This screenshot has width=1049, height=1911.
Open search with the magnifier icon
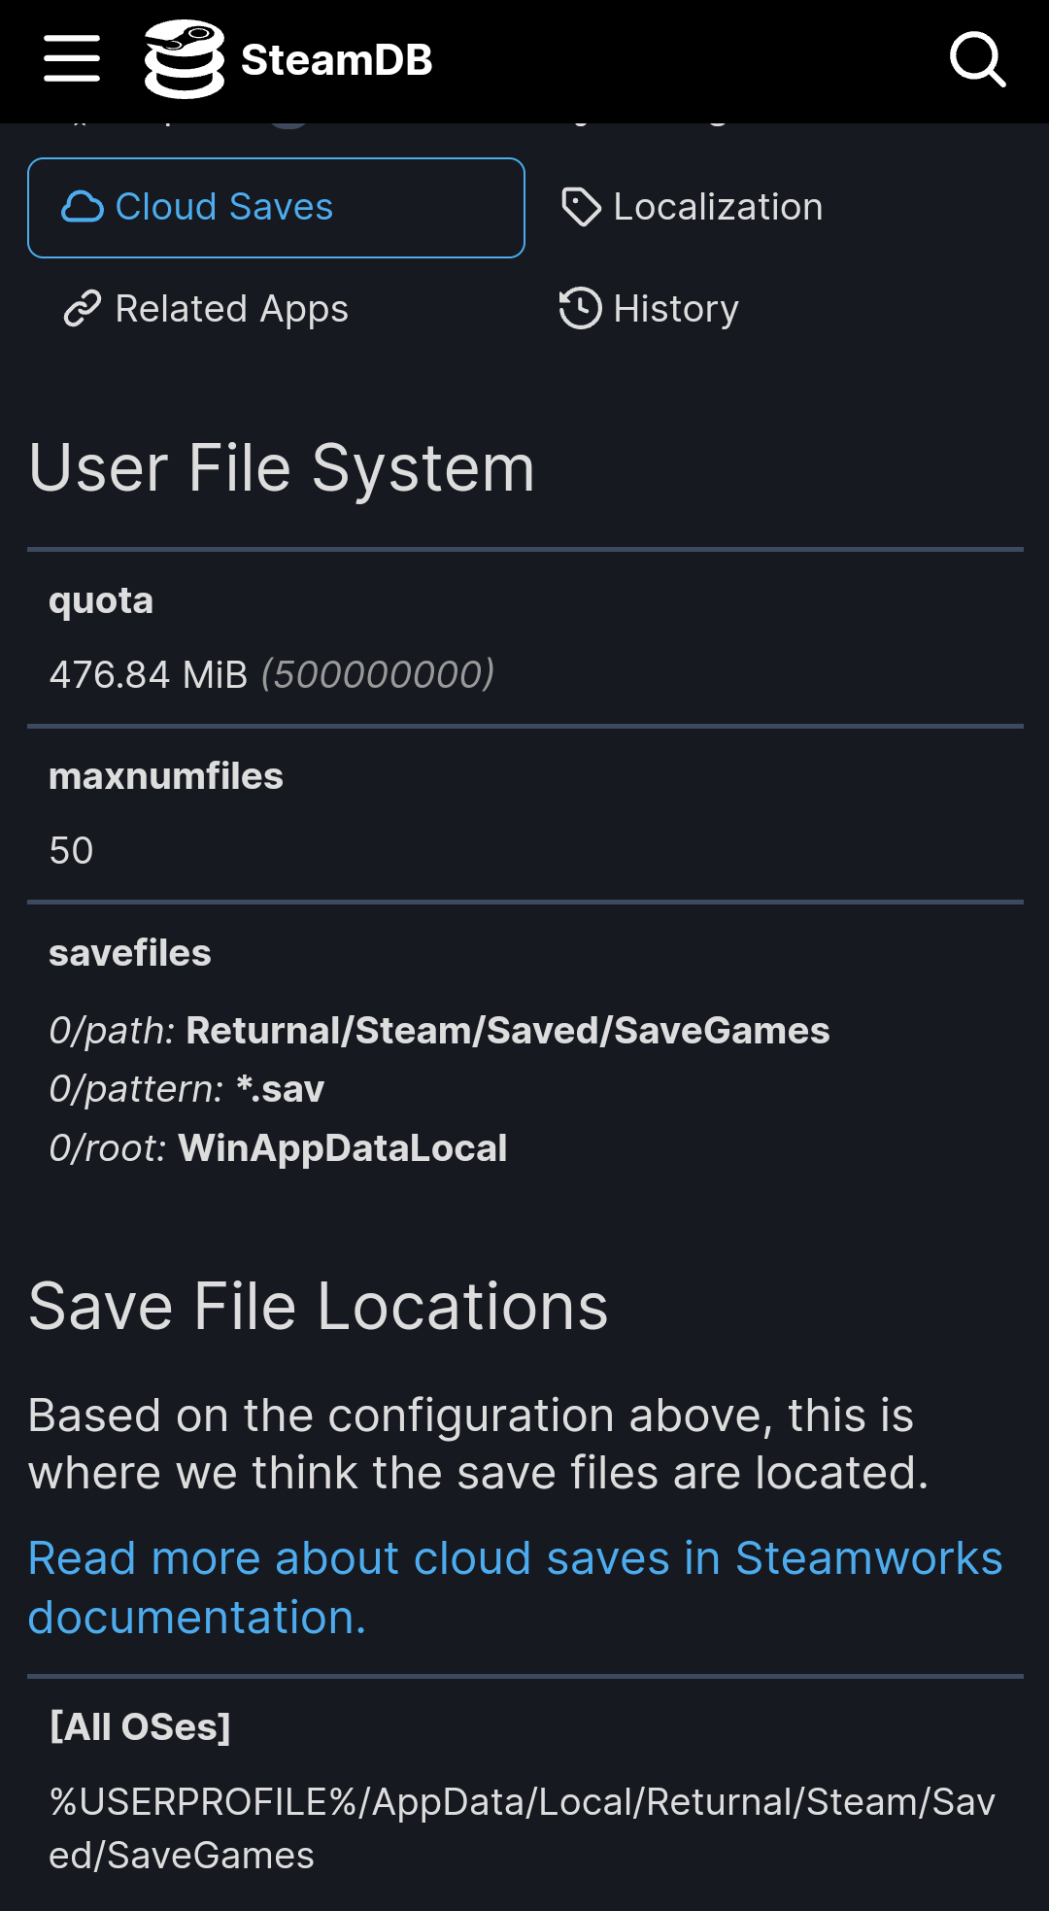[976, 59]
